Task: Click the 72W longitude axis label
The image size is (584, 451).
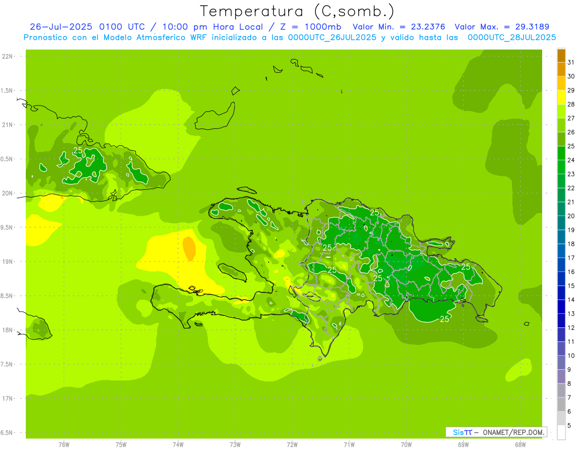Action: pos(292,445)
